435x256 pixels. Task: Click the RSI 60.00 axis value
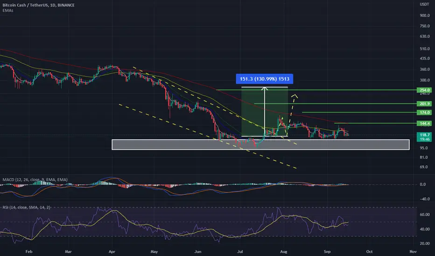click(x=425, y=215)
